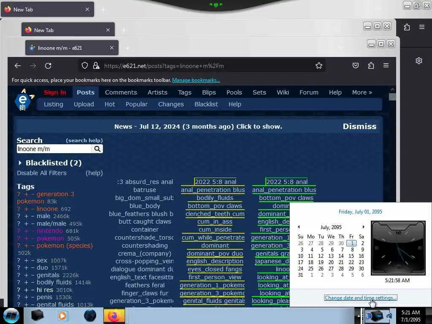
Task: Open the tracking protection shield icon
Action: click(84, 65)
